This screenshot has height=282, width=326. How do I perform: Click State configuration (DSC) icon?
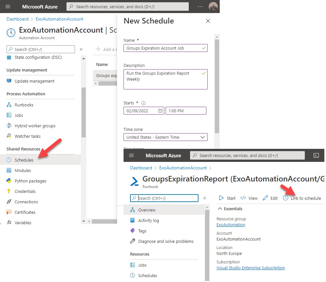(9, 57)
